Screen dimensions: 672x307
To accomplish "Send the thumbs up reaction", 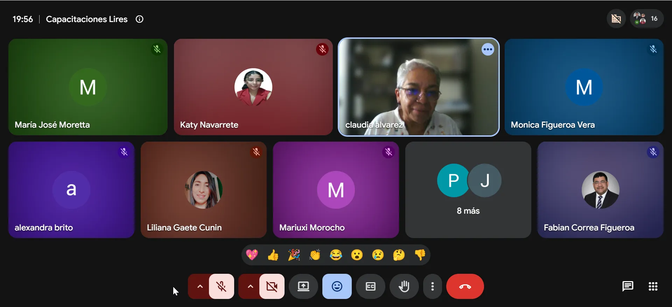I will (x=273, y=255).
